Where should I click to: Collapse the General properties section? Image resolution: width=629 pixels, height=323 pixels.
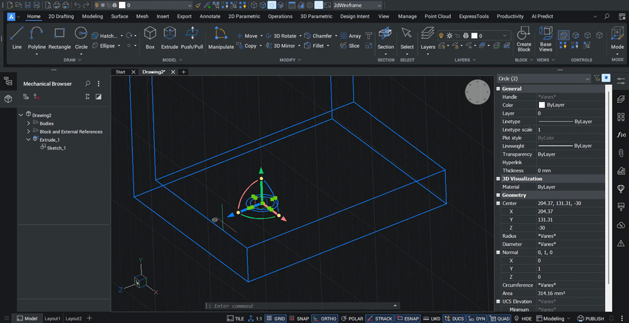[498, 88]
